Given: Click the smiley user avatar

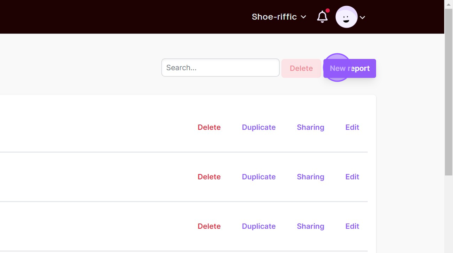Looking at the screenshot, I should (x=346, y=17).
